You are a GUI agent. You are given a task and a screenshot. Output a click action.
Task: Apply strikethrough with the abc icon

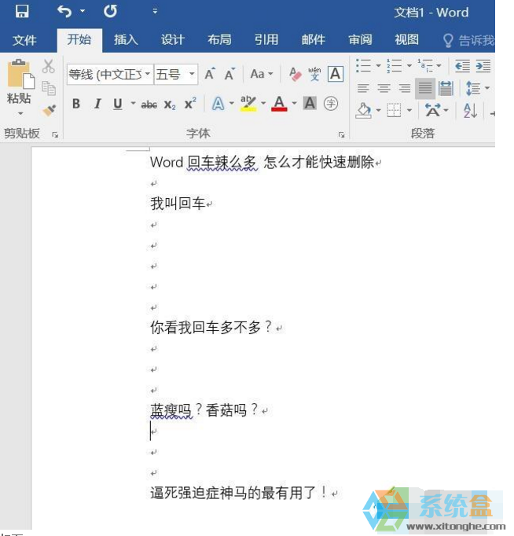click(x=149, y=104)
